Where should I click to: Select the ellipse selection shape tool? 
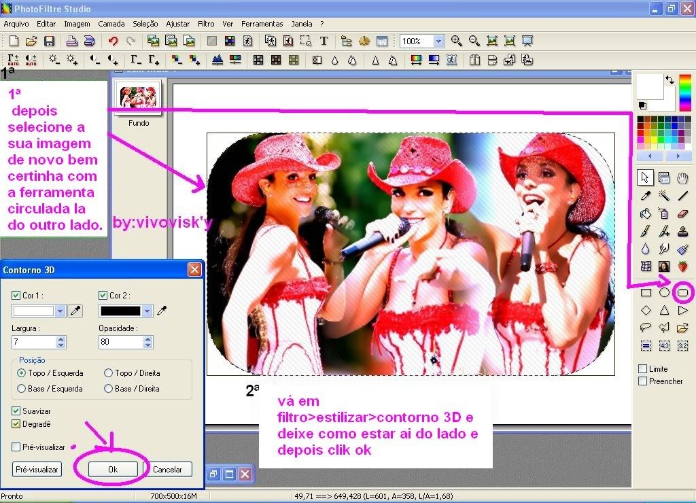point(665,293)
